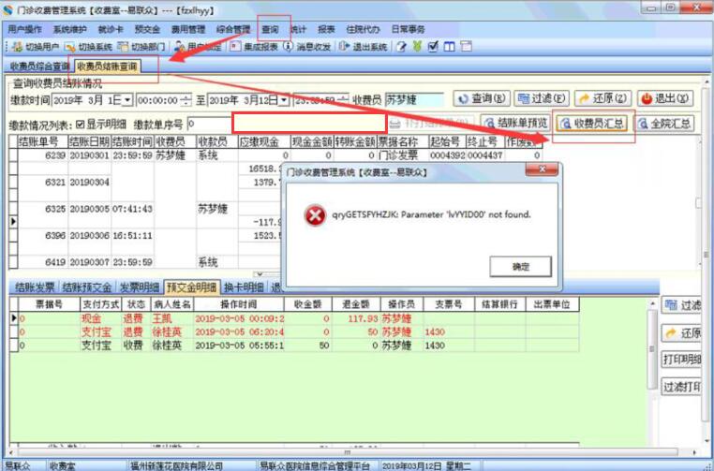
Task: Open the end date 3月12日 dropdown
Action: [x=284, y=100]
